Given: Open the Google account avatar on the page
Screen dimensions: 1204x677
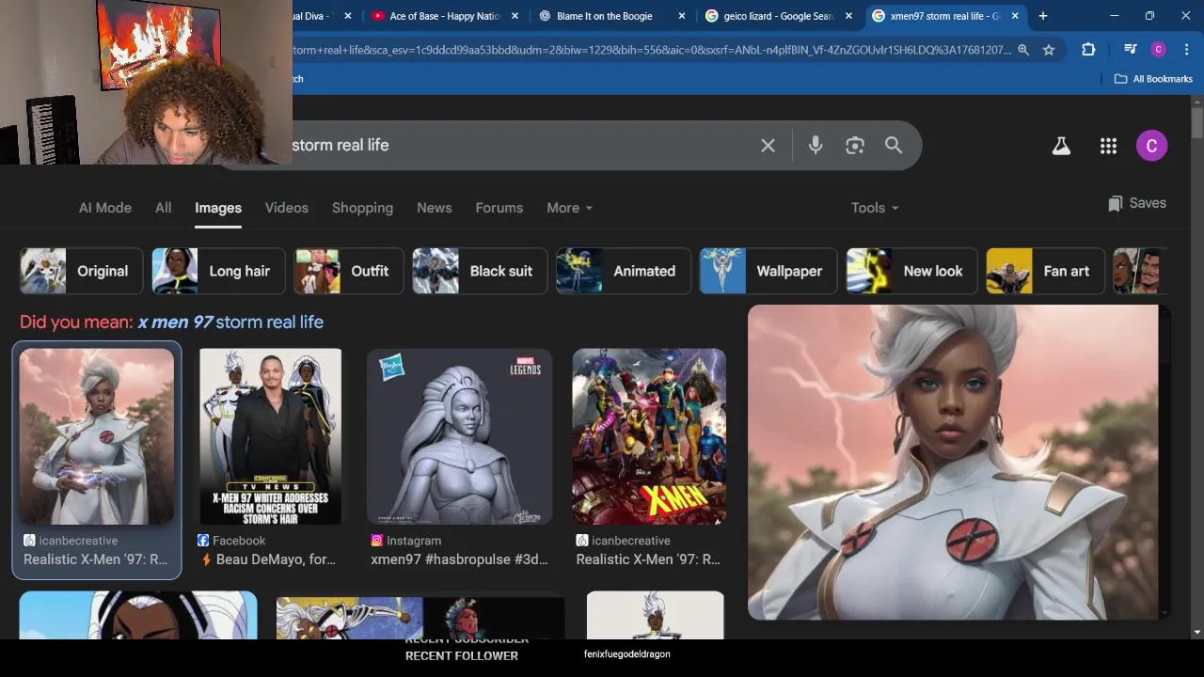Looking at the screenshot, I should pyautogui.click(x=1151, y=146).
